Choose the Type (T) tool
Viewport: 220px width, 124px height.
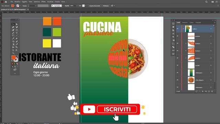pyautogui.click(x=17, y=33)
